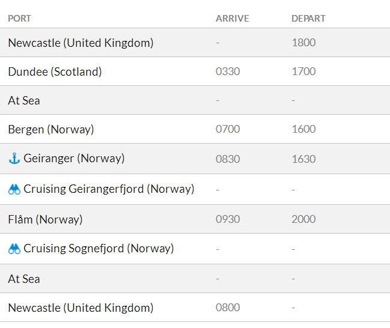The width and height of the screenshot is (390, 328).
Task: Click Newcastle's 0800 arrival time
Action: click(x=228, y=308)
